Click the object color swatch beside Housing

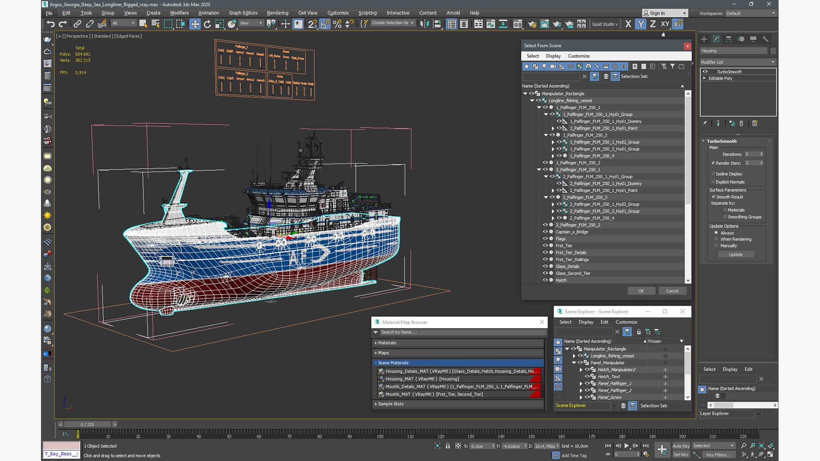(x=773, y=50)
